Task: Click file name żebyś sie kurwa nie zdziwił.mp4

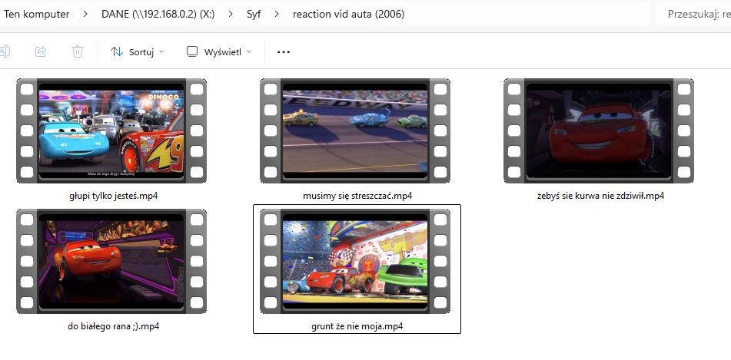Action: (600, 196)
